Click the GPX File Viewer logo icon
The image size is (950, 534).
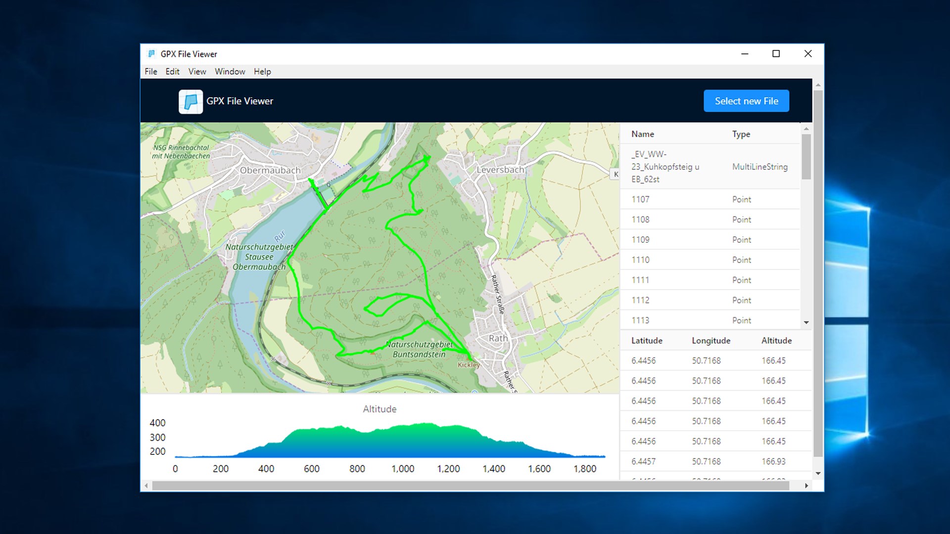point(190,101)
